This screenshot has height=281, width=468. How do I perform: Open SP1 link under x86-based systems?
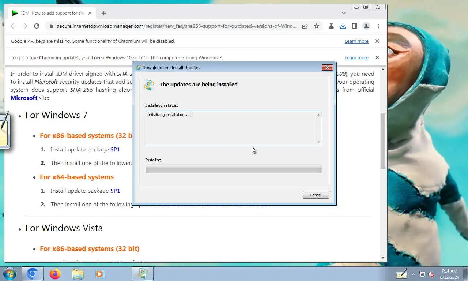115,150
